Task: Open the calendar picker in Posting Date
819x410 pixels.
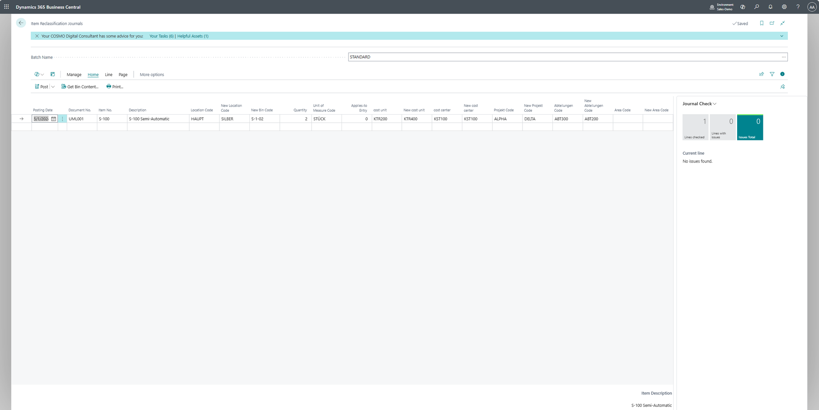Action: (x=54, y=119)
